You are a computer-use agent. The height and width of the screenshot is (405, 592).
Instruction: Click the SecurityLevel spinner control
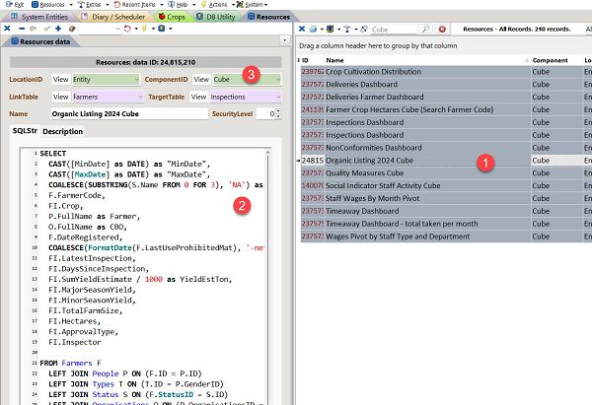(277, 114)
